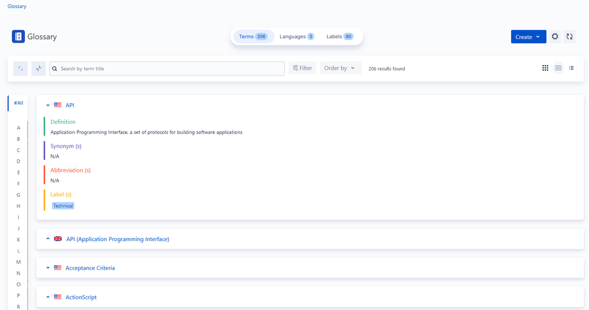The image size is (589, 310).
Task: Switch to the Labels tab
Action: point(339,37)
